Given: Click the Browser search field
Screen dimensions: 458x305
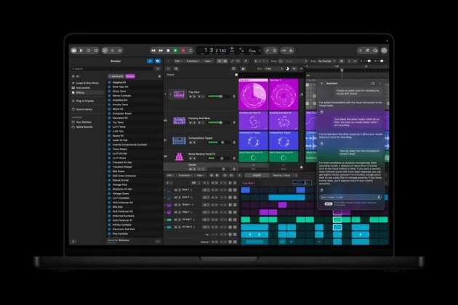Looking at the screenshot, I should 113,68.
